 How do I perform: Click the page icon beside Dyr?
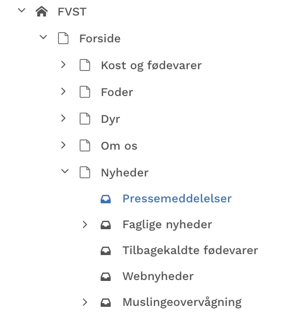tap(85, 119)
